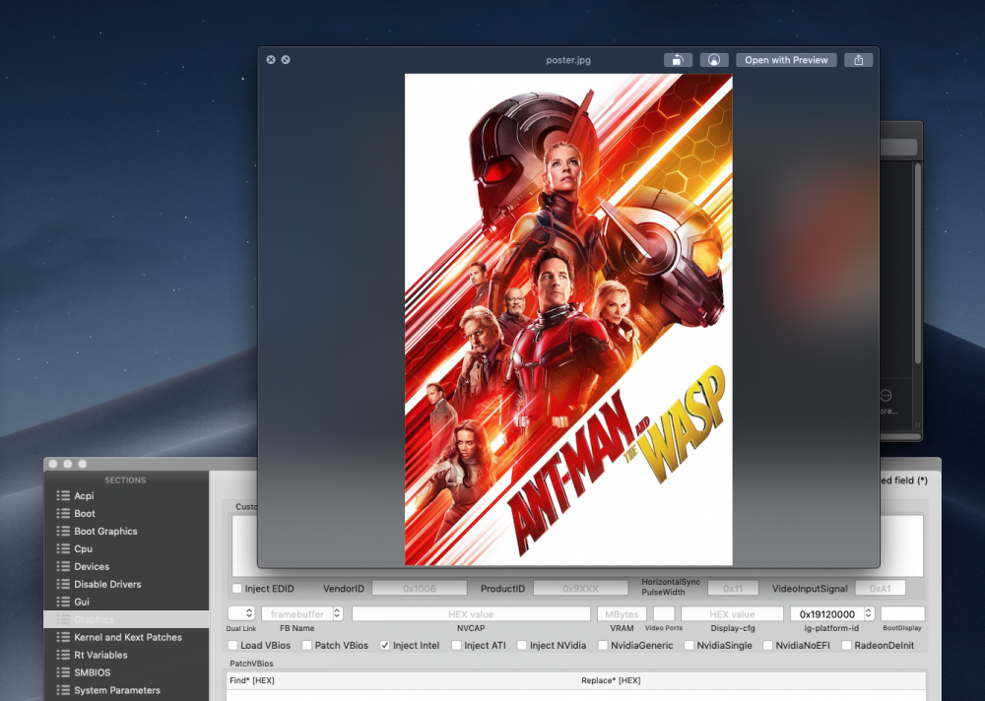Click the poster.jpg image preview
Viewport: 985px width, 701px height.
(568, 320)
